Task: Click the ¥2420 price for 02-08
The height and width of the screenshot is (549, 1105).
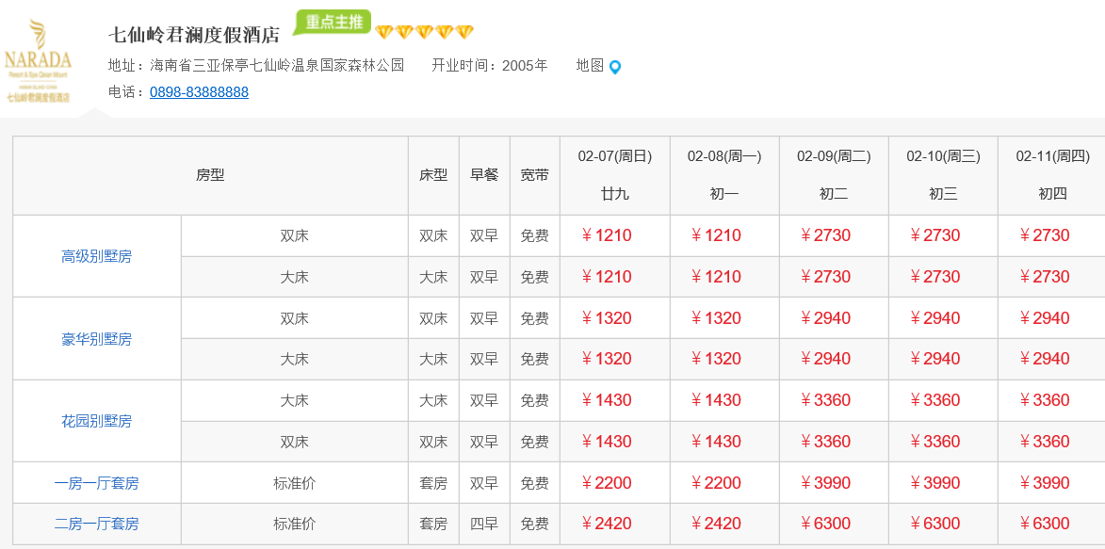Action: (x=716, y=524)
